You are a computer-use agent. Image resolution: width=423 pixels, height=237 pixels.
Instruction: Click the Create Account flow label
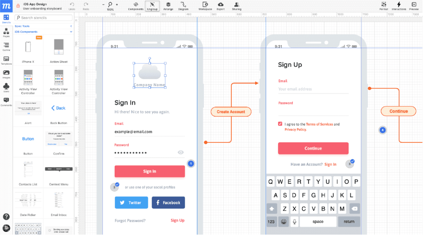(231, 112)
